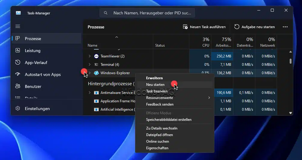
Task: Click the Prozesse sidebar icon
Action: tap(17, 38)
